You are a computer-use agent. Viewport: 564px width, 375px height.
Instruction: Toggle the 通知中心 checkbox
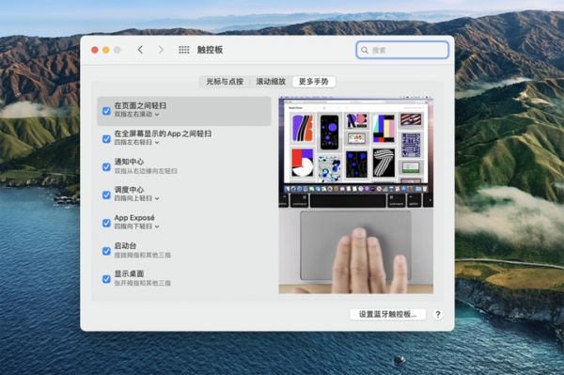click(x=106, y=167)
